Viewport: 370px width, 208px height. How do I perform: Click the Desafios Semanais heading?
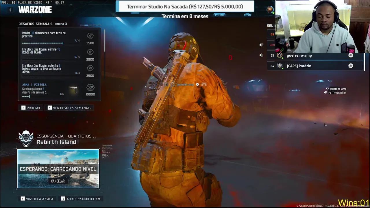[x=36, y=24]
